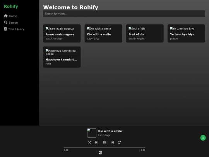Screen dimensions: 209x157
Task: Click the Welcome to Rohify heading
Action: (71, 7)
